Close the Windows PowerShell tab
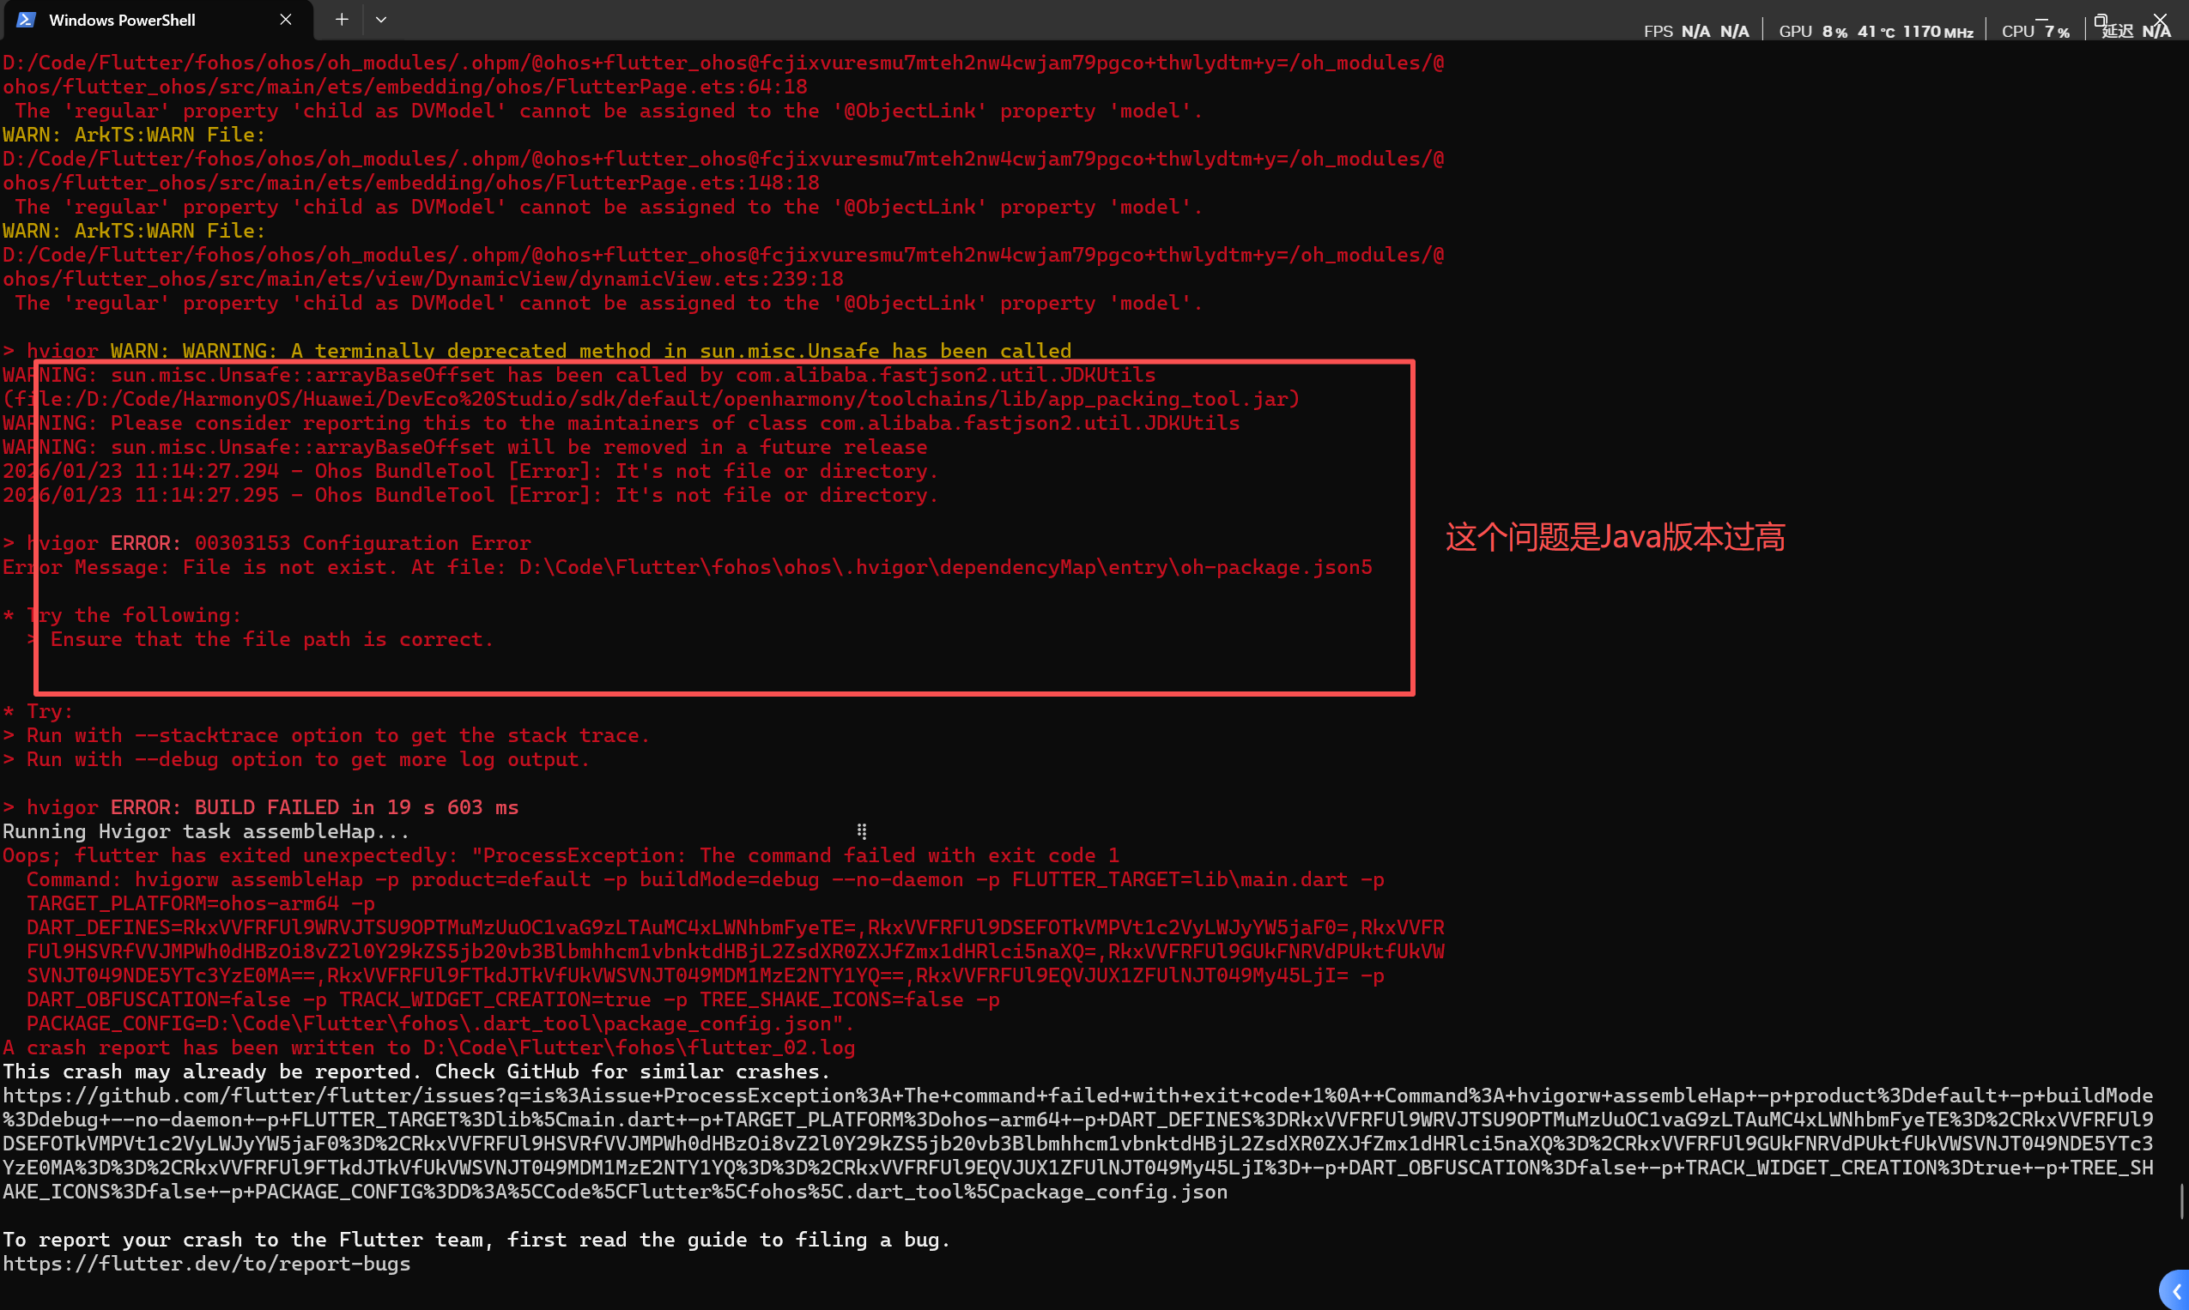 tap(285, 20)
